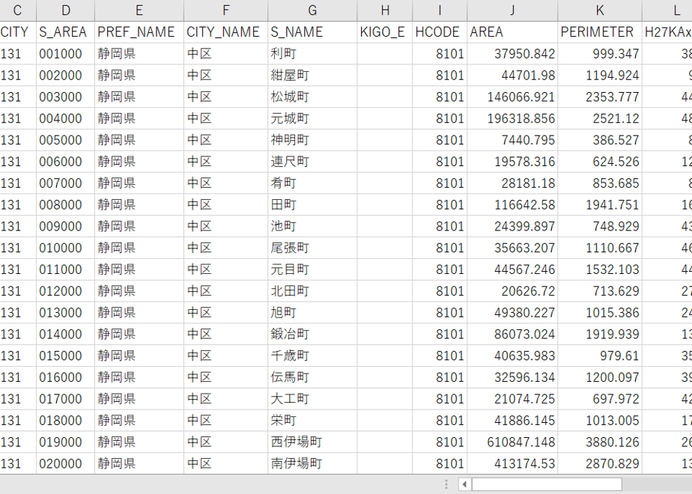Click PERIMETER value 3880.126
Screen dimensions: 692x494
coord(600,442)
